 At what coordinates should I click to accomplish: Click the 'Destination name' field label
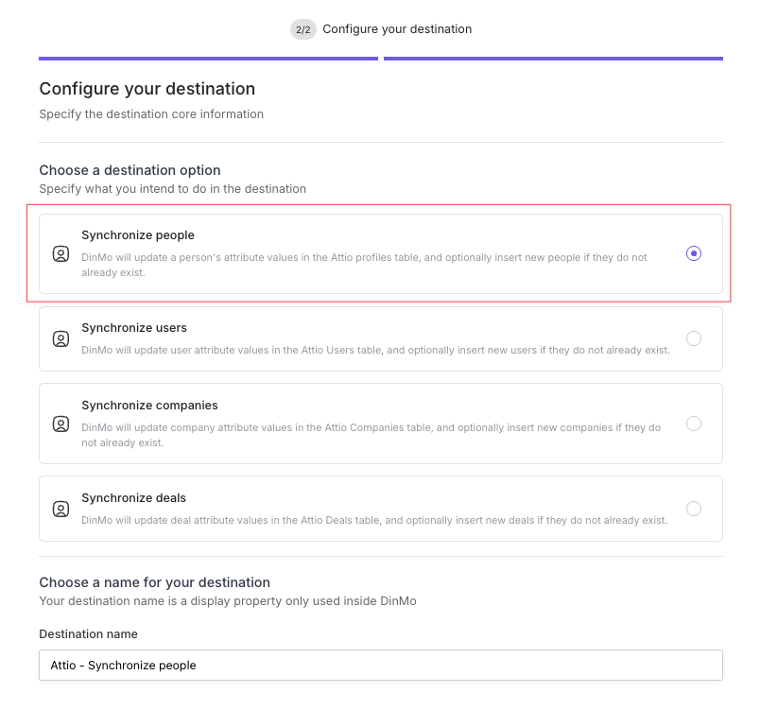(x=88, y=634)
